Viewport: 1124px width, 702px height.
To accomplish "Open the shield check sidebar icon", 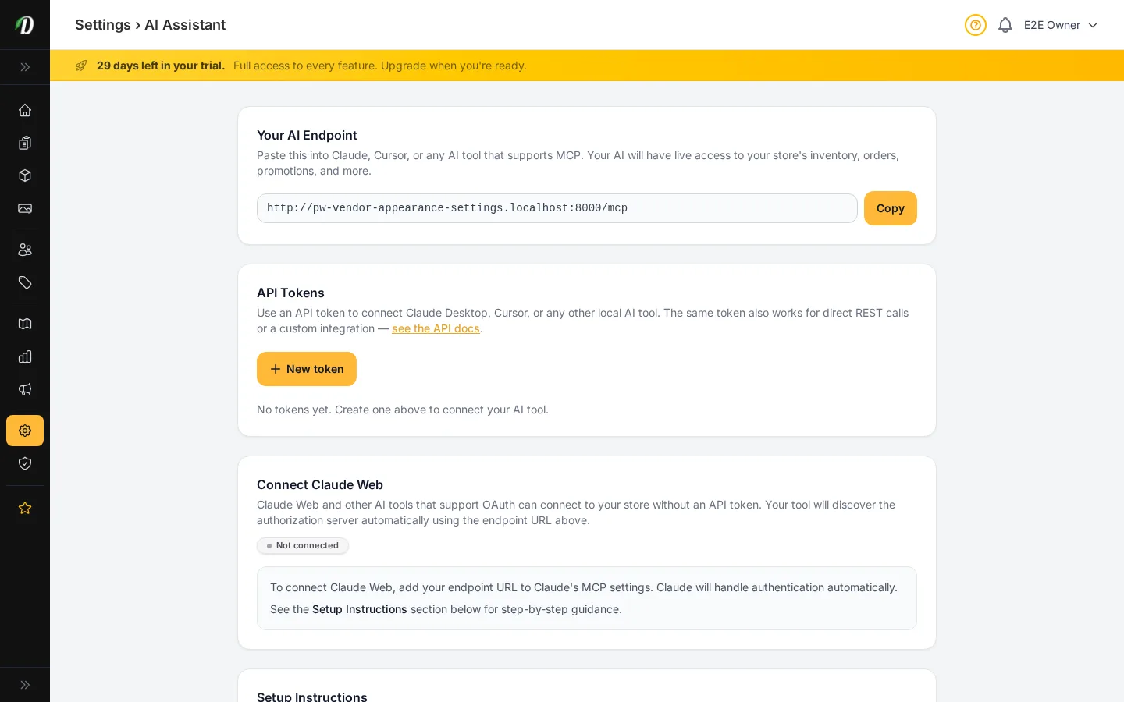I will (x=25, y=463).
